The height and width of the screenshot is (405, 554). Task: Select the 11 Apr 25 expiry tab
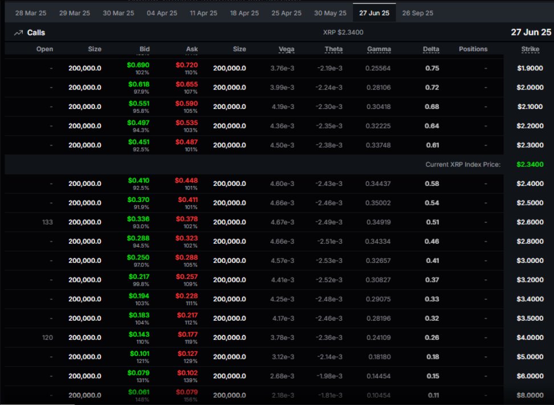[203, 12]
